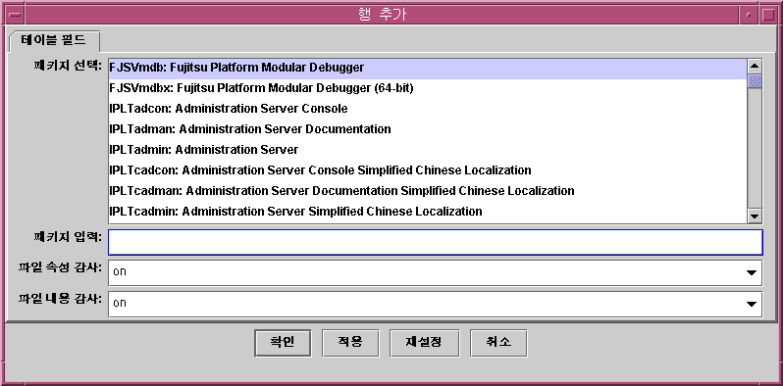Click the package list scroll up arrow
Screen dimensions: 783x386
(x=755, y=66)
